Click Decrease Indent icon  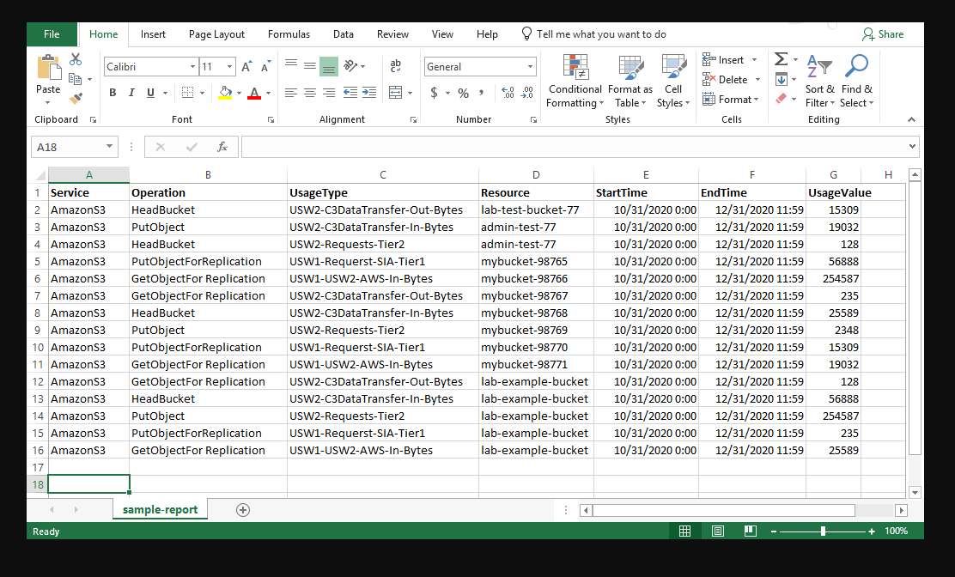click(350, 93)
